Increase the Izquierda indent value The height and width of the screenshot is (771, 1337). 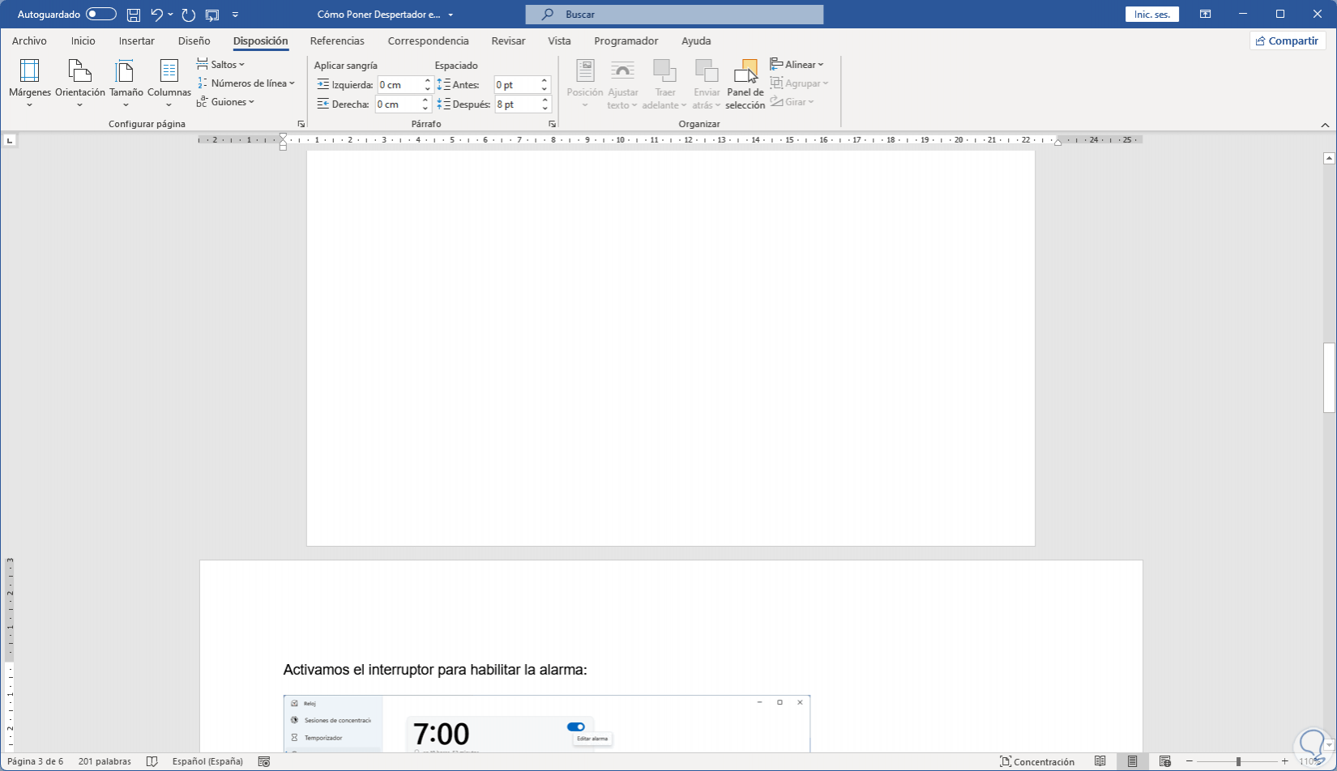428,81
